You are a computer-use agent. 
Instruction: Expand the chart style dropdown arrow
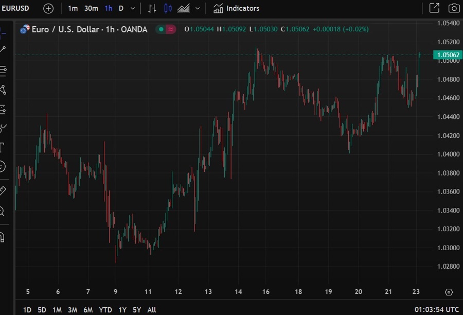click(x=198, y=8)
